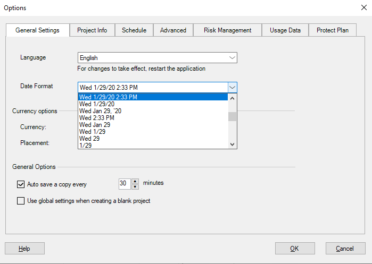Collapse the Date Format dropdown arrow
372x264 pixels.
point(232,87)
